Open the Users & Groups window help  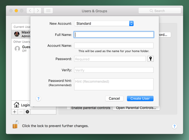pyautogui.click(x=174, y=126)
